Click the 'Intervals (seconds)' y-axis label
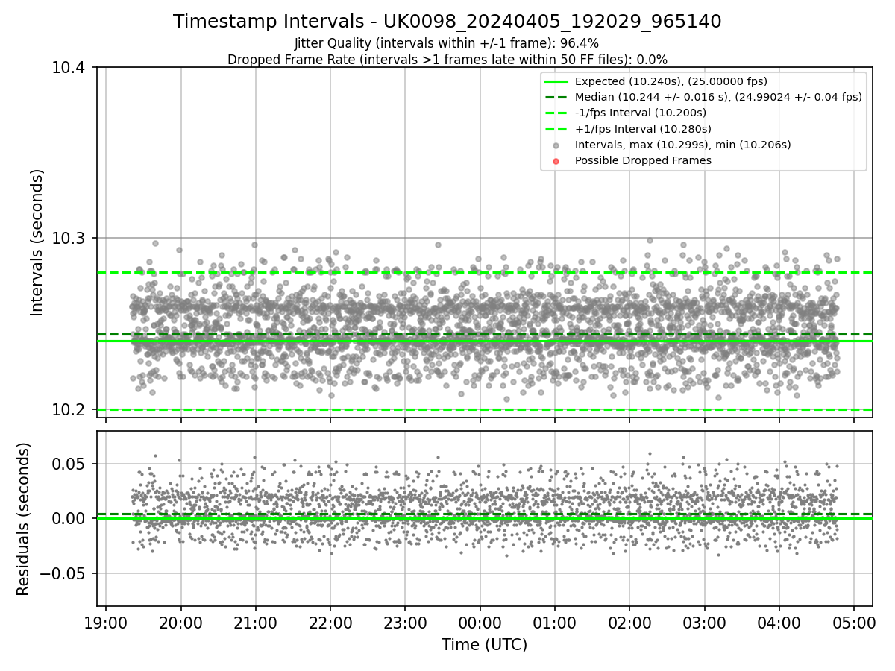Screen dimensions: 895x671 [37, 242]
